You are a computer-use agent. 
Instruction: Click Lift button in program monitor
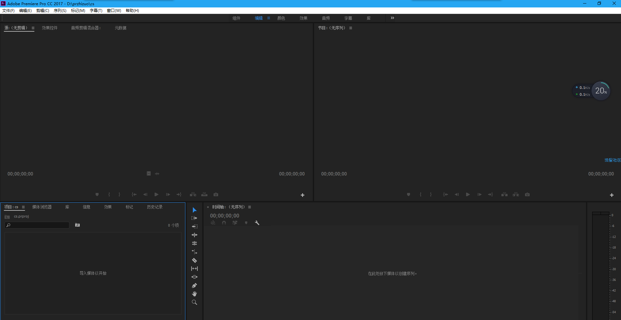(x=504, y=195)
